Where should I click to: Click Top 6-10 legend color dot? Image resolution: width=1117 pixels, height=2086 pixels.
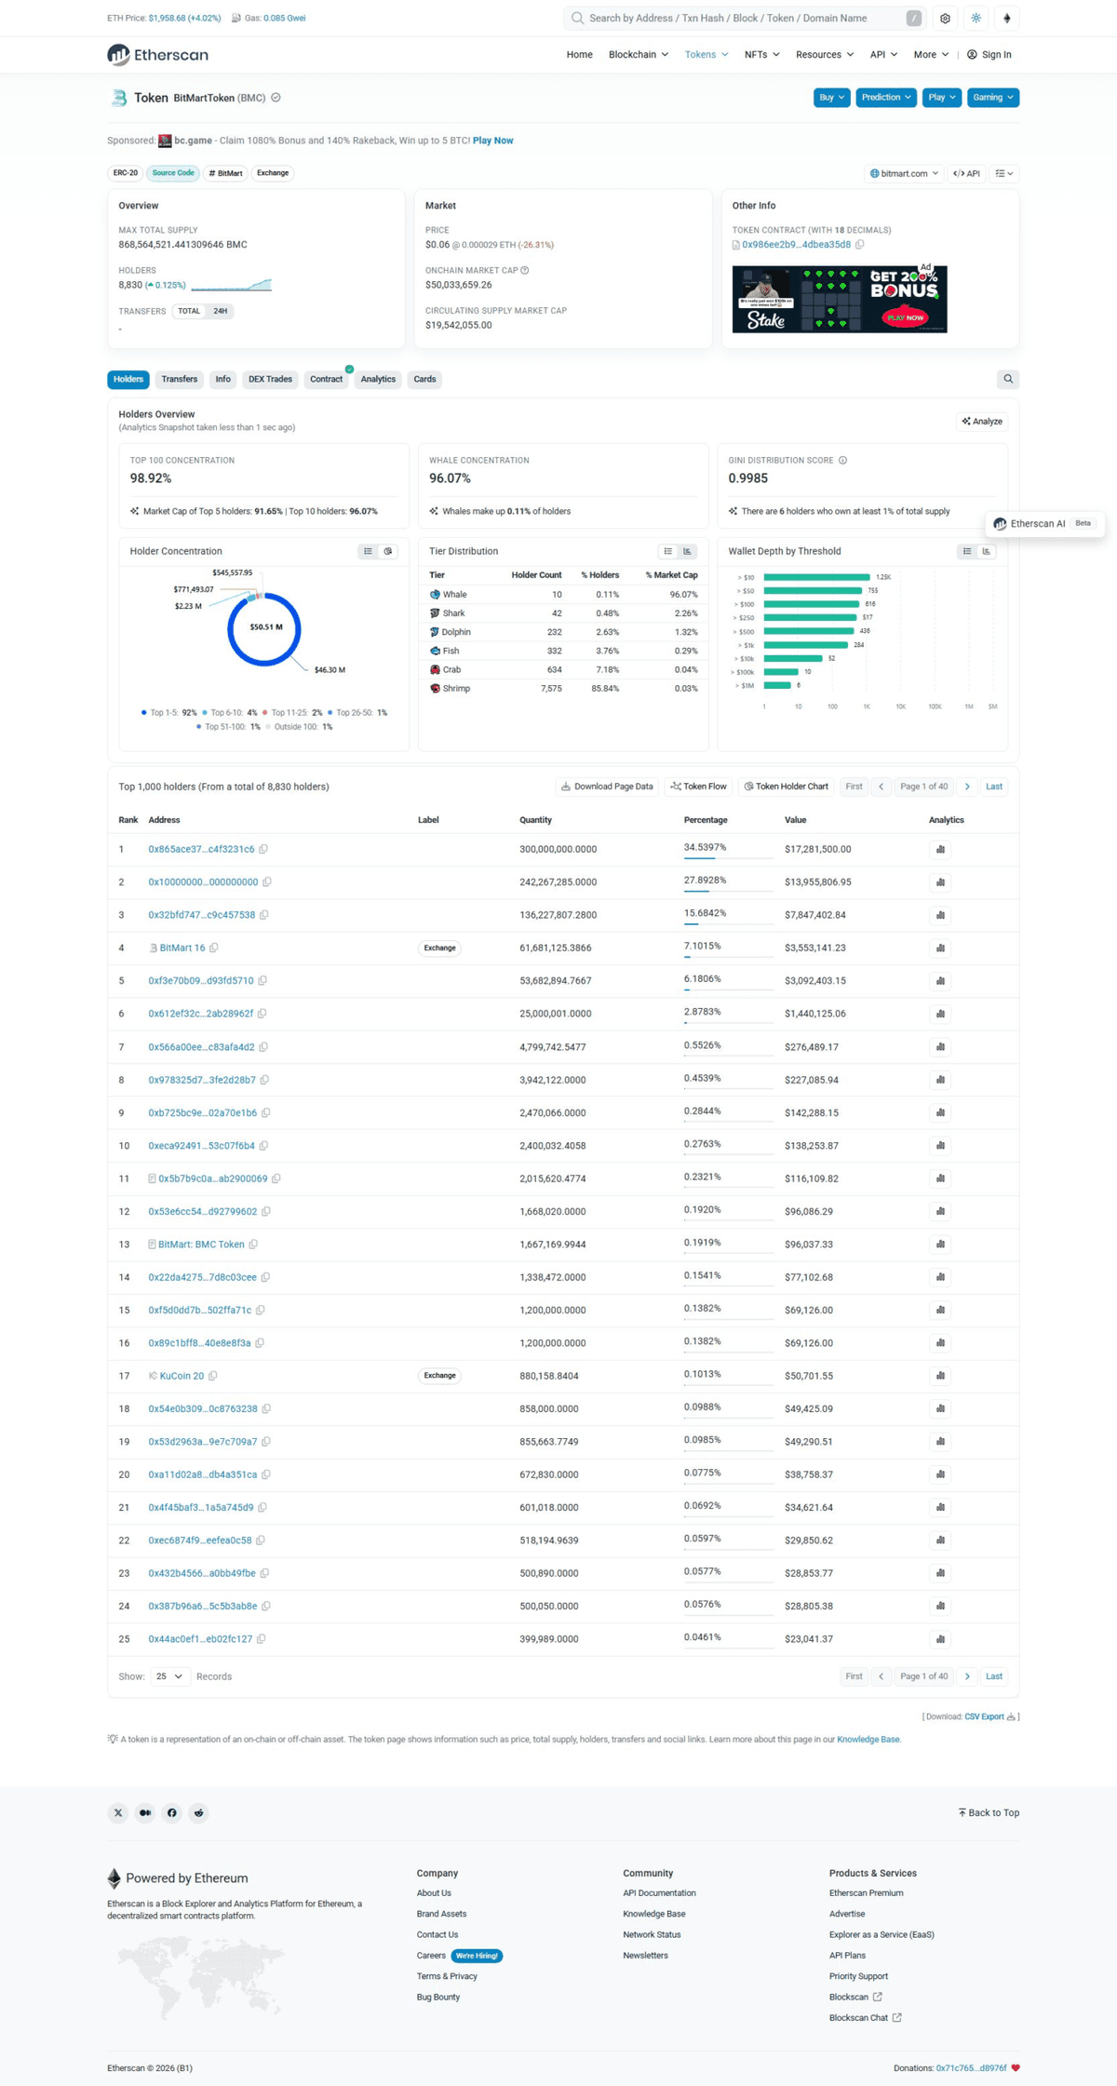[205, 713]
